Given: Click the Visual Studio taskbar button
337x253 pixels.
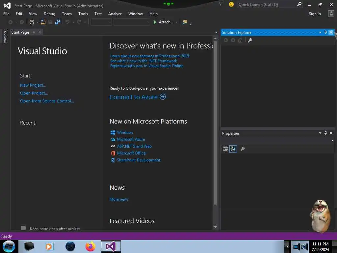Looking at the screenshot, I should click(x=111, y=246).
